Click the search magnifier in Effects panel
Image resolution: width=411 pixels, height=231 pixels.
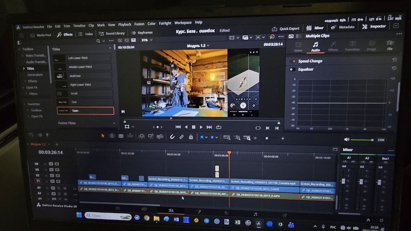tap(98, 41)
